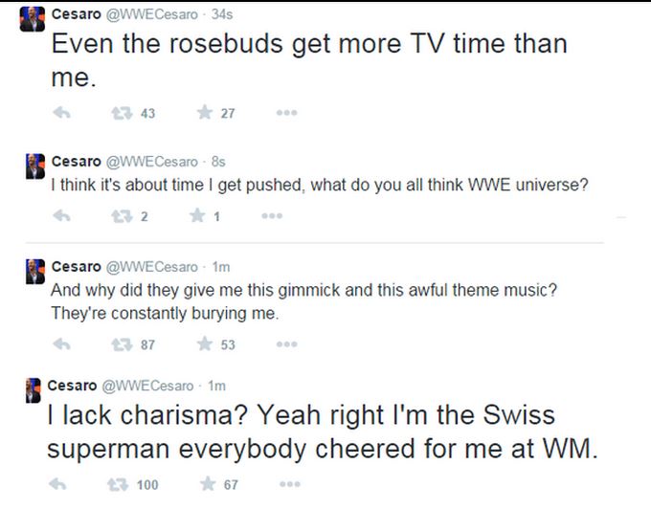Retweet the rosebuds TV time tweet

tap(122, 113)
